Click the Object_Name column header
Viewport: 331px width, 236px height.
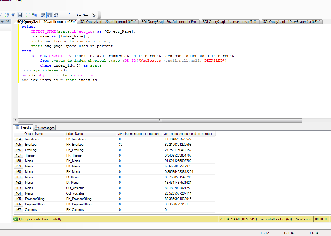(x=34, y=133)
